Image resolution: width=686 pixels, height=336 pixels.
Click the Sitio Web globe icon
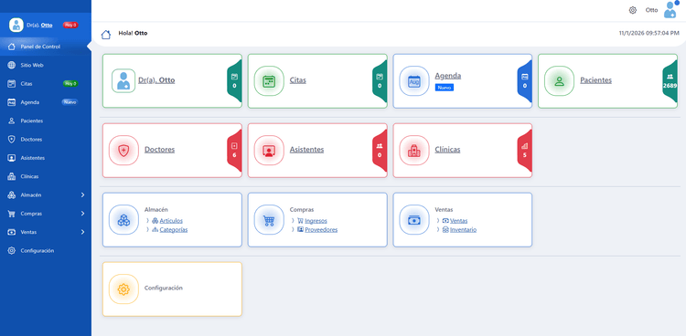tap(12, 65)
